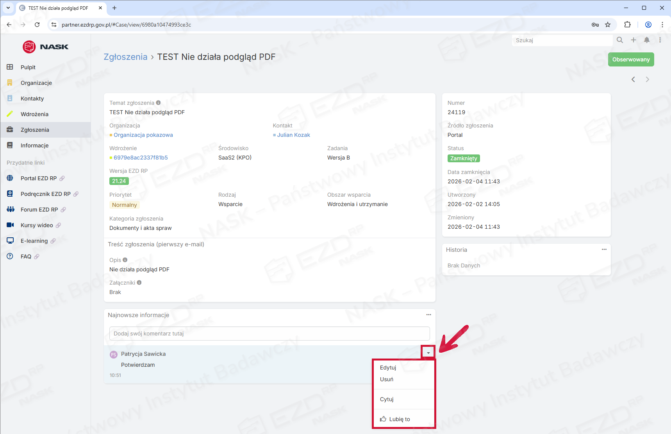671x434 pixels.
Task: Select Cytuj from the comment menu
Action: [387, 399]
